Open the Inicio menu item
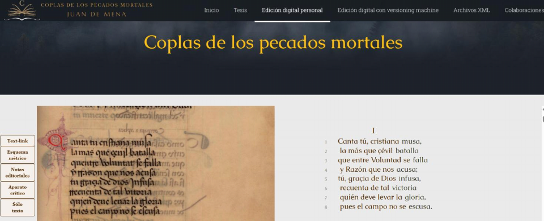 click(x=211, y=10)
